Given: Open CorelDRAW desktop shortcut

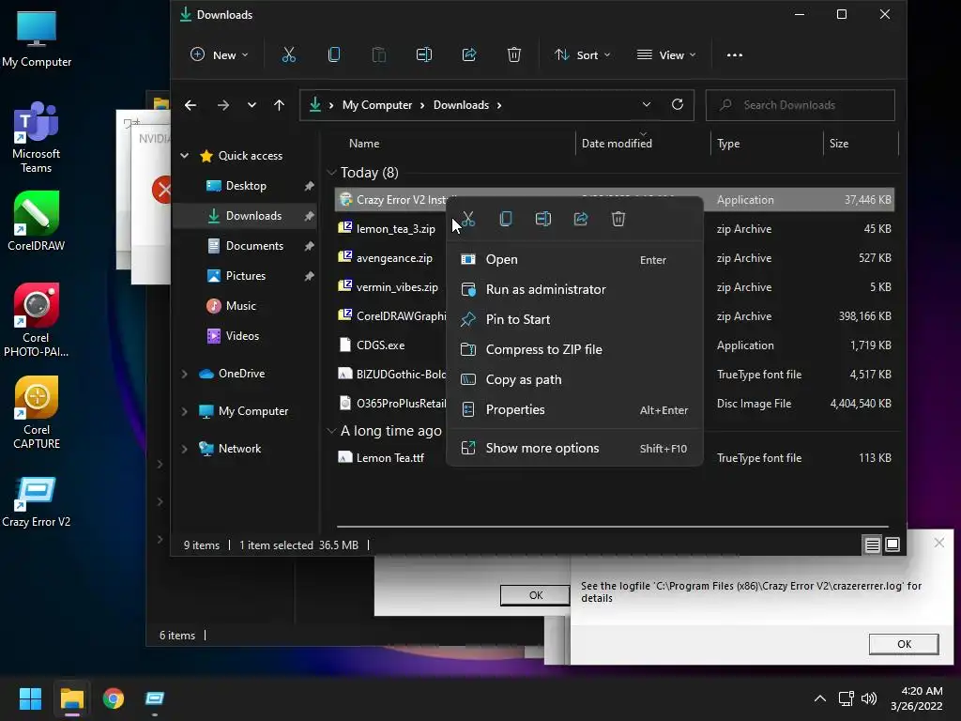Looking at the screenshot, I should pyautogui.click(x=37, y=222).
